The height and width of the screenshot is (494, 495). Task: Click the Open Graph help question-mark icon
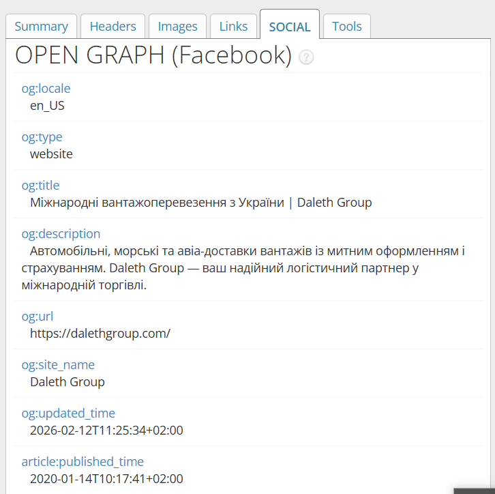(306, 57)
